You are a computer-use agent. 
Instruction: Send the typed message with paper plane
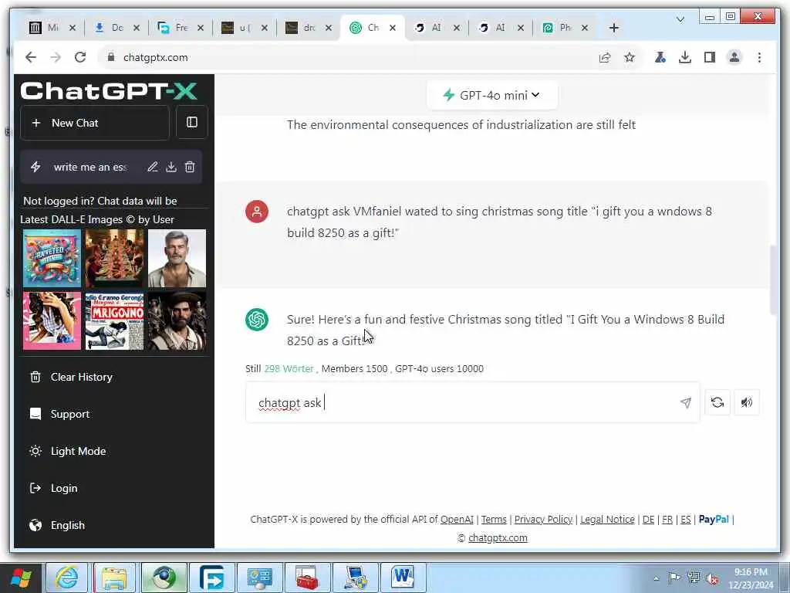(x=685, y=402)
